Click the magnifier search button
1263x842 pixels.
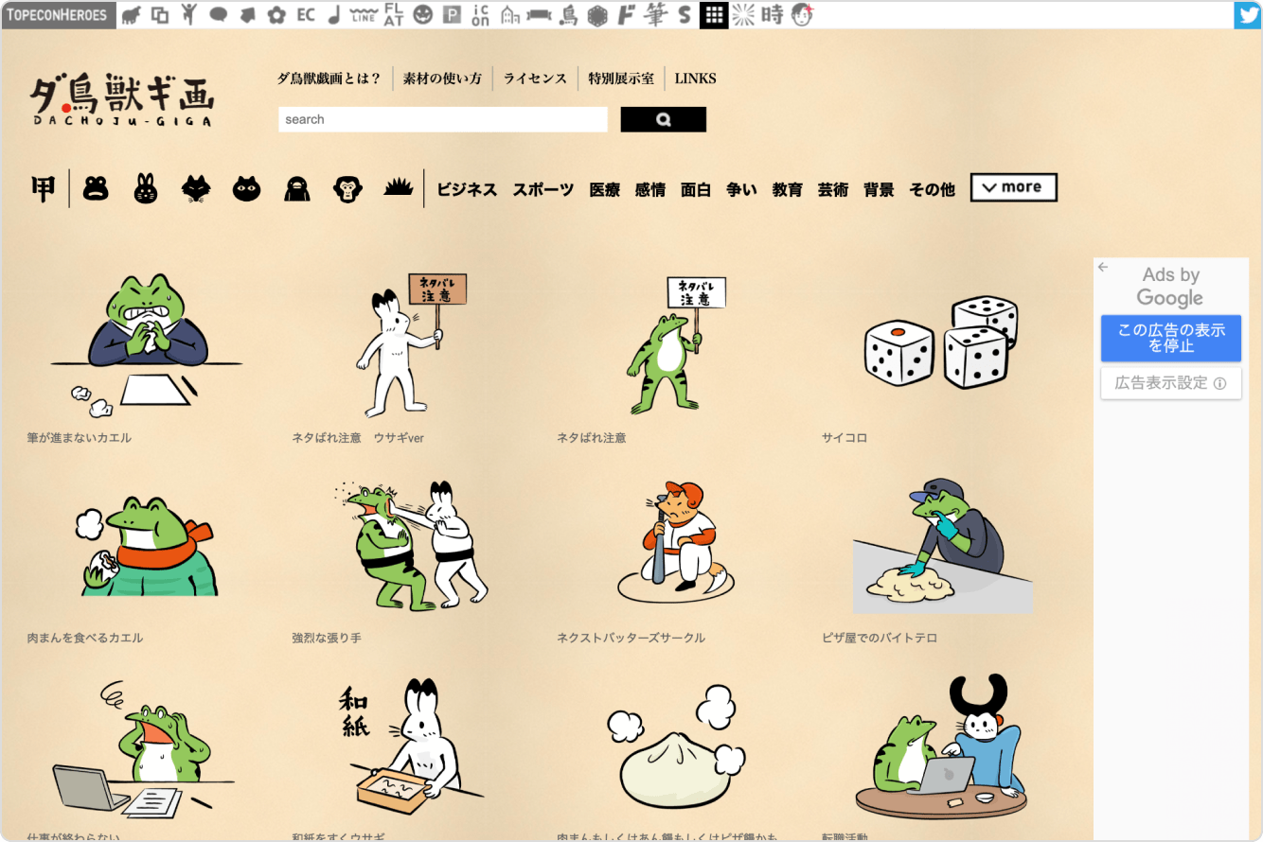663,119
